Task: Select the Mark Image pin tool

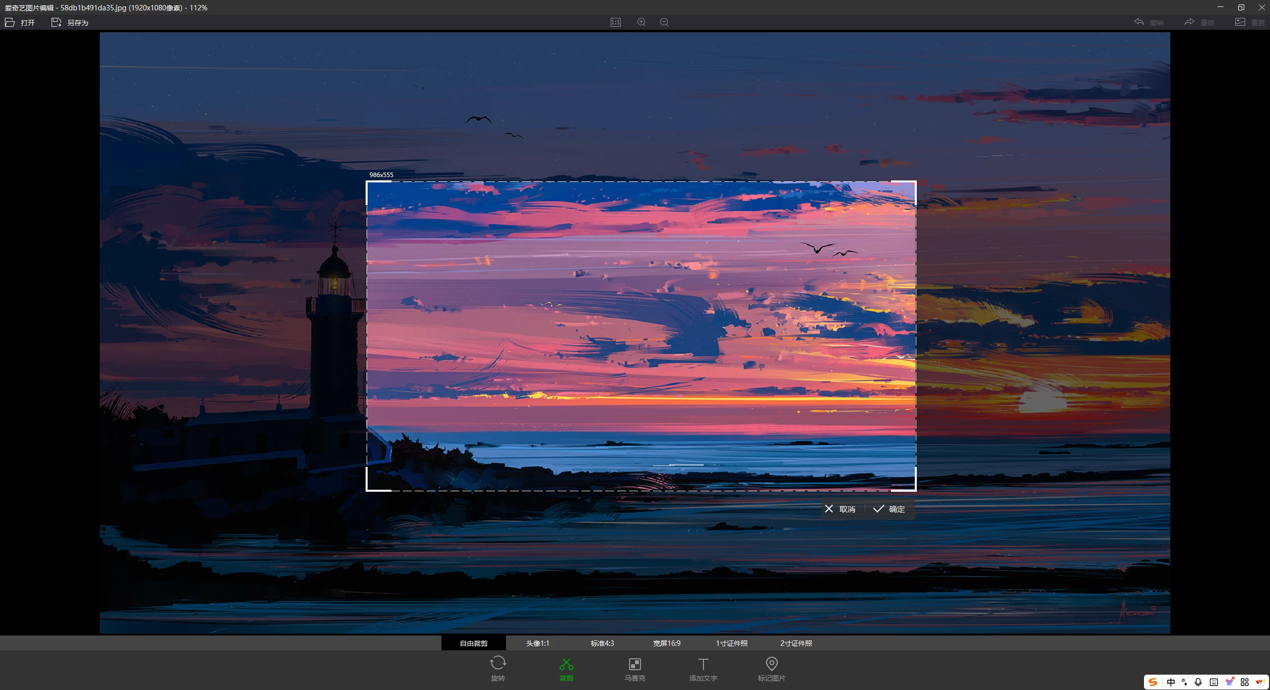Action: [771, 664]
